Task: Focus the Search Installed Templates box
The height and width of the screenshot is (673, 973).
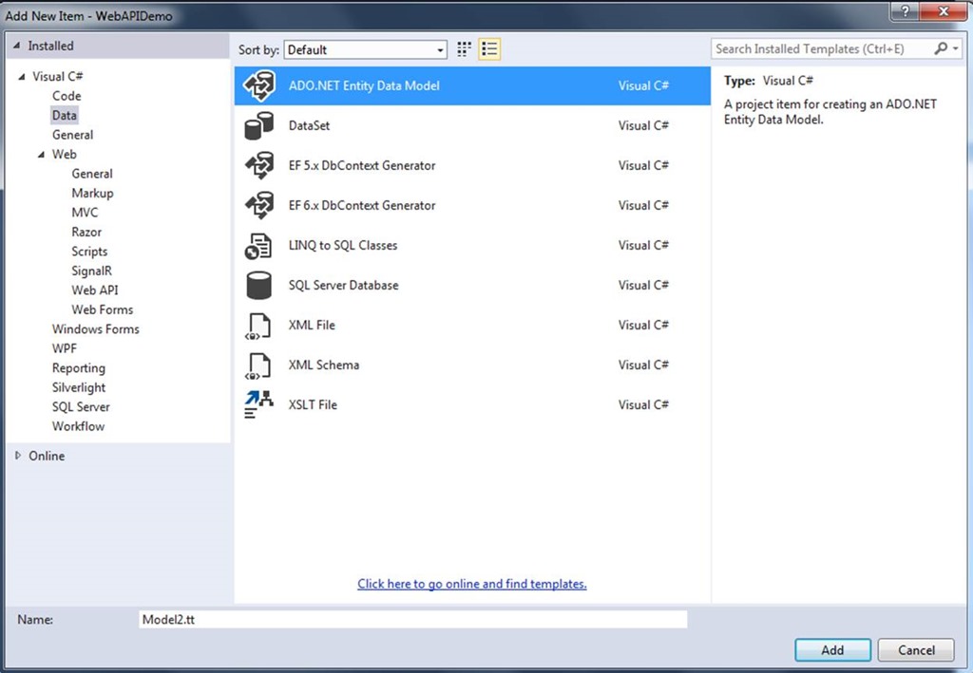Action: tap(836, 48)
